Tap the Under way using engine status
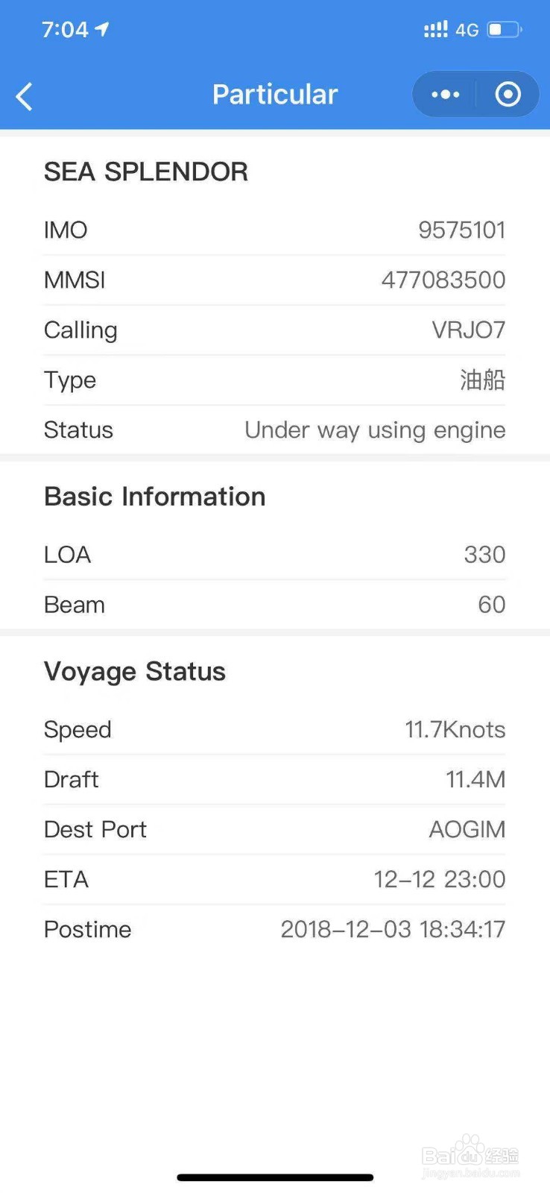This screenshot has width=550, height=1193. [x=375, y=430]
